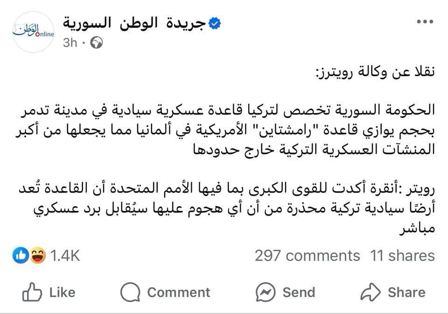The image size is (448, 314).
Task: Click the Send messenger arrow icon
Action: 265,292
